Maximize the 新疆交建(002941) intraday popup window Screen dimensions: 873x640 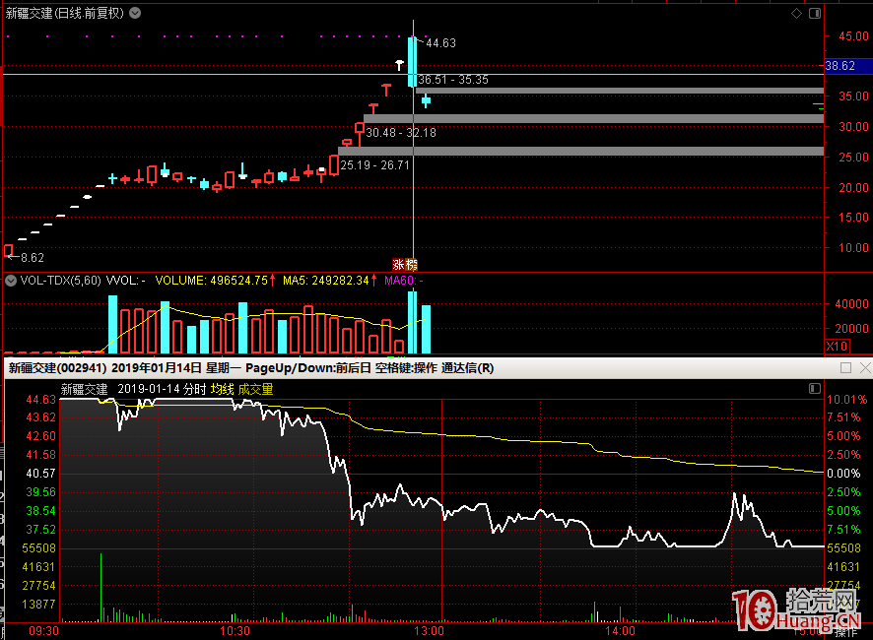(845, 368)
